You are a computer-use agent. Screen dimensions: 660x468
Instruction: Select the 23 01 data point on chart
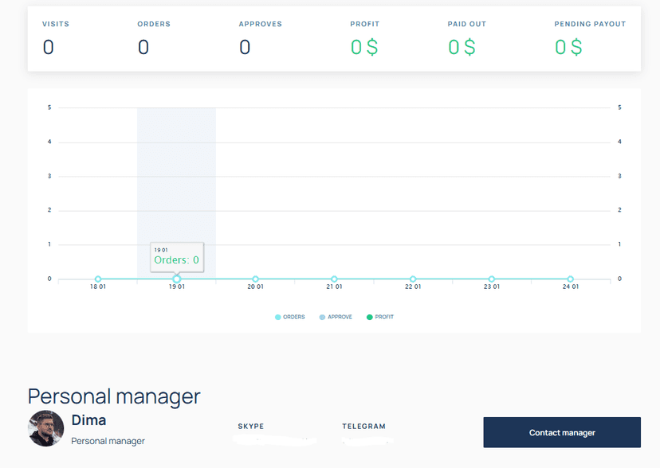tap(492, 279)
